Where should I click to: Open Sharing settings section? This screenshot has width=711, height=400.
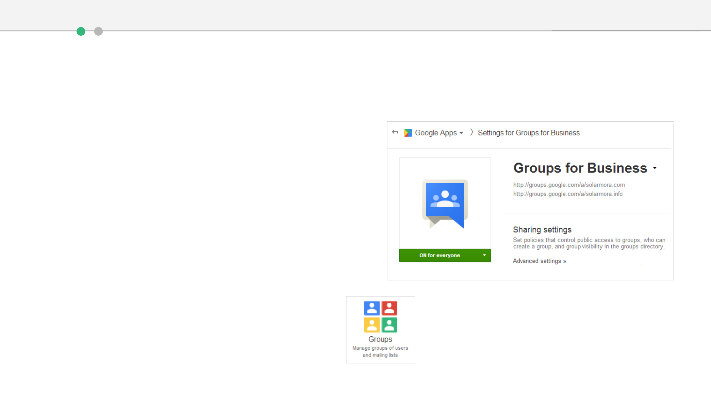click(x=542, y=230)
